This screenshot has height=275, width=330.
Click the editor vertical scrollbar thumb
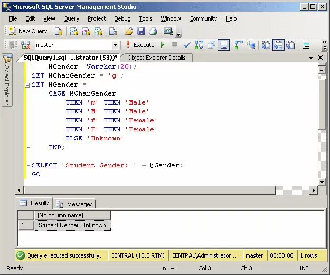point(322,105)
